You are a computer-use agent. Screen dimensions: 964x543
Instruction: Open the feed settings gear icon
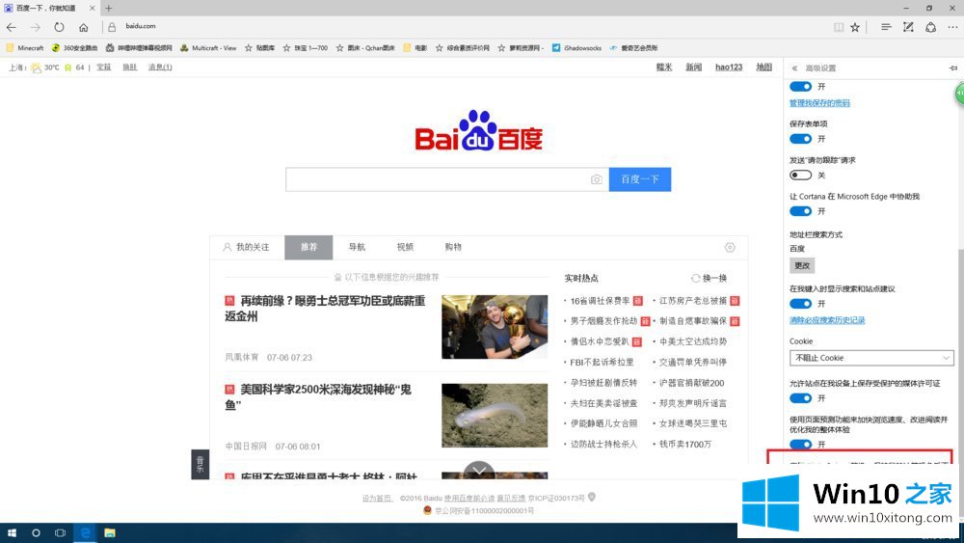pyautogui.click(x=730, y=247)
